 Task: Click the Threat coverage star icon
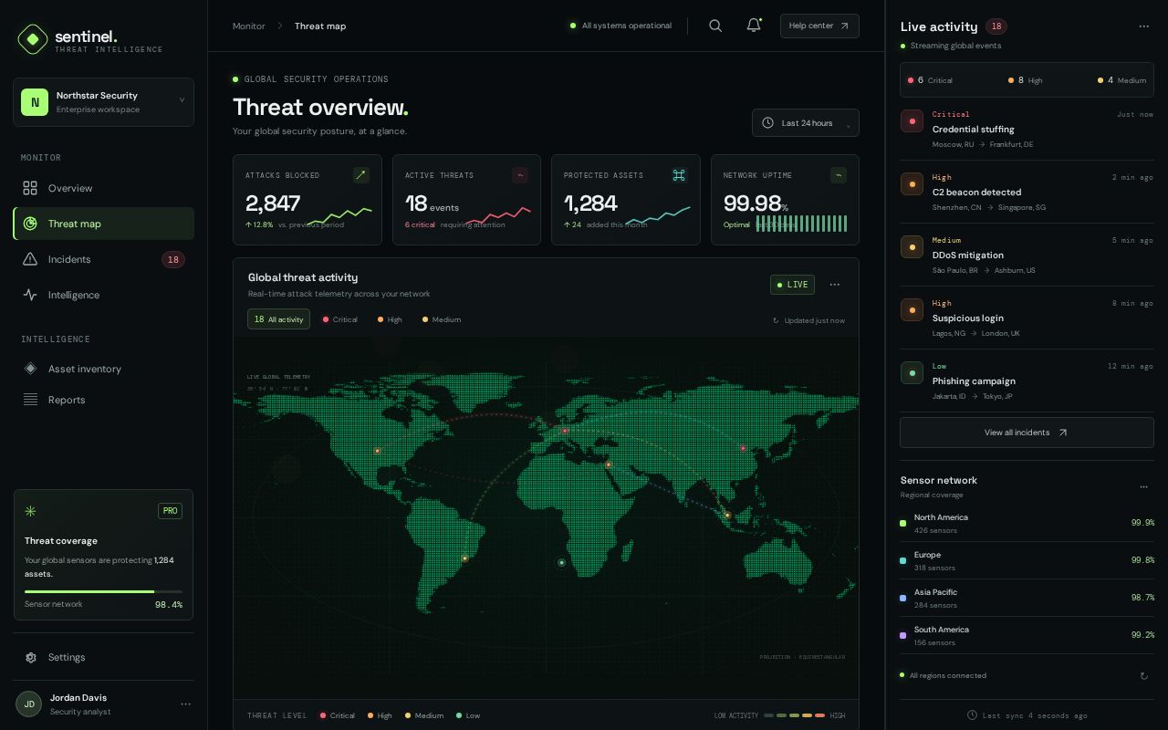[x=30, y=511]
